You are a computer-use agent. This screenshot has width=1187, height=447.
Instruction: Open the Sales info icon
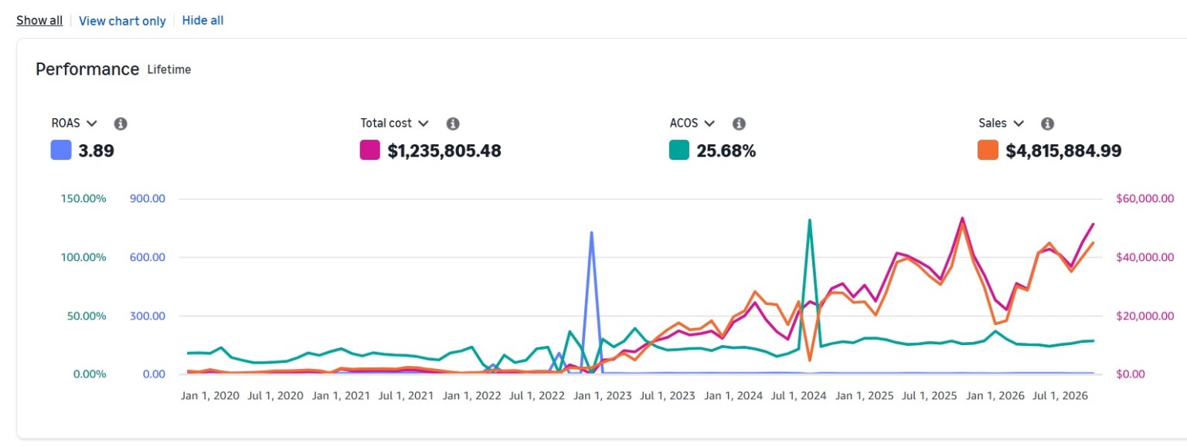click(x=1047, y=124)
